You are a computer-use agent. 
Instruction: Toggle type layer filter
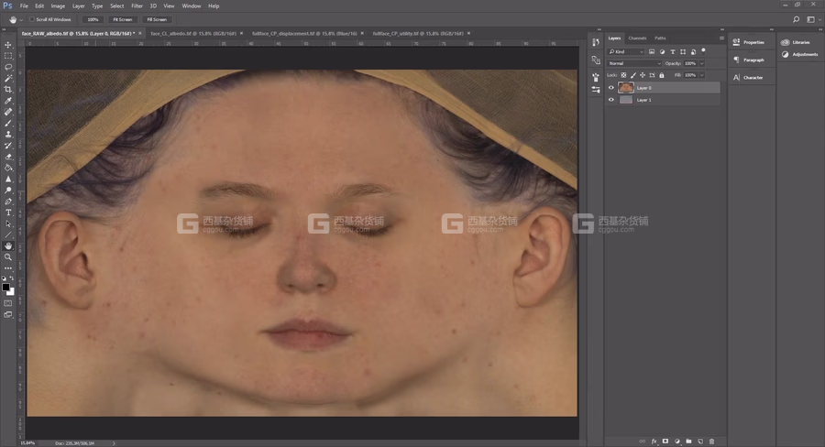pyautogui.click(x=673, y=51)
